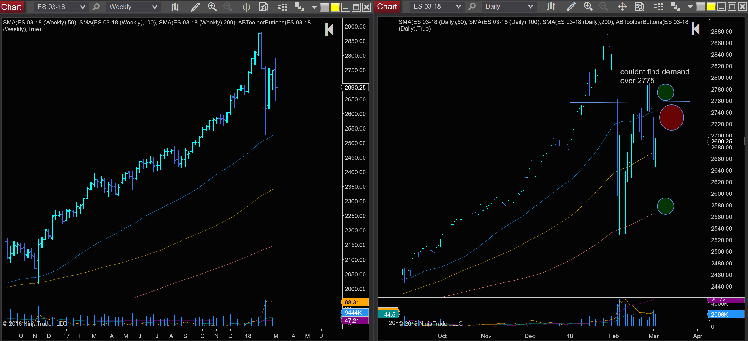Click Chart tab label of Daily window
The width and height of the screenshot is (748, 341).
tap(387, 6)
